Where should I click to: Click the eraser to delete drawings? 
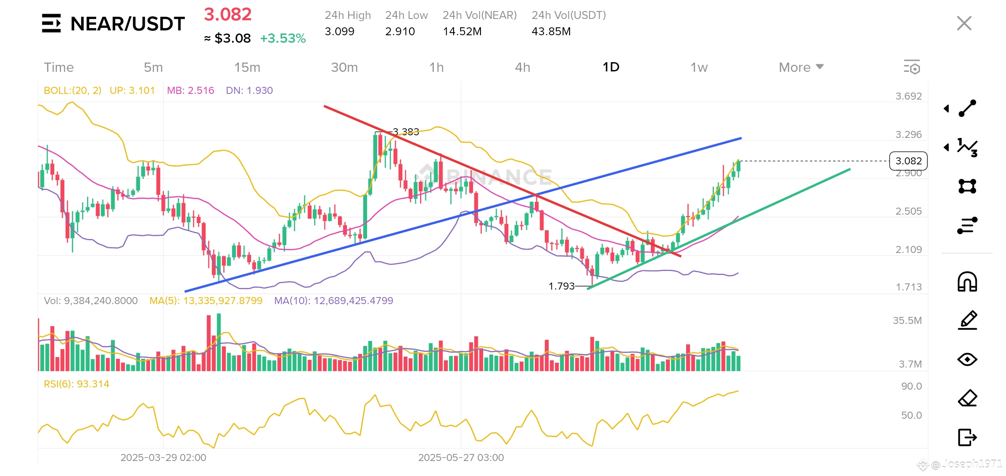pos(967,398)
